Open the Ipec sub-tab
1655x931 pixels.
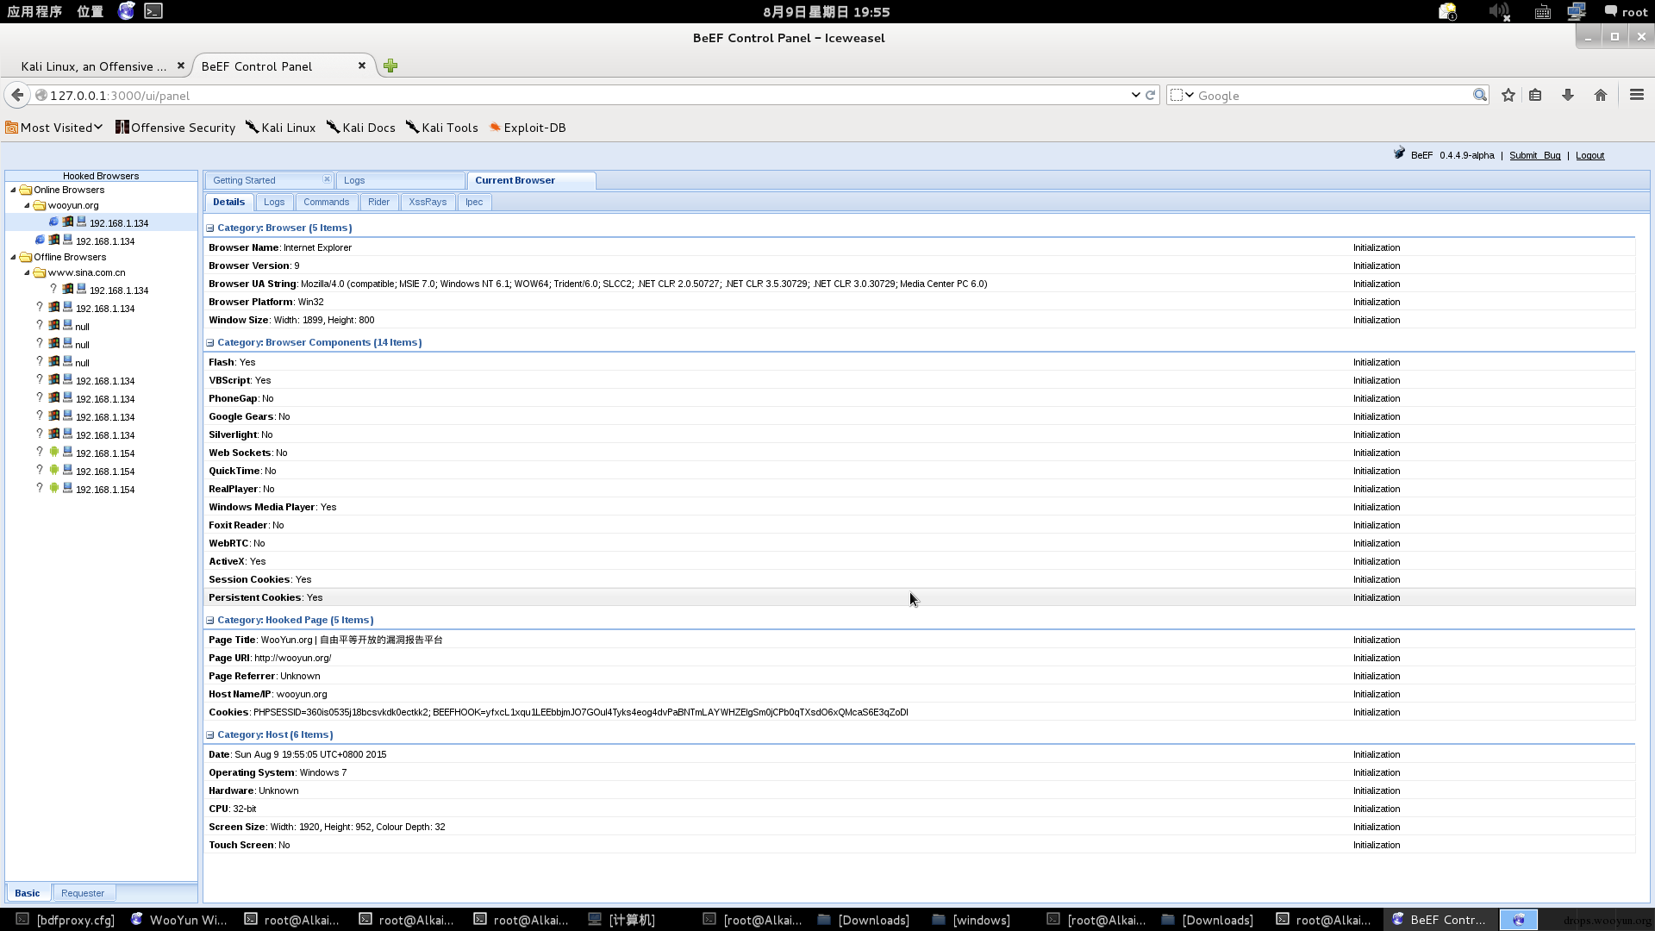point(474,202)
